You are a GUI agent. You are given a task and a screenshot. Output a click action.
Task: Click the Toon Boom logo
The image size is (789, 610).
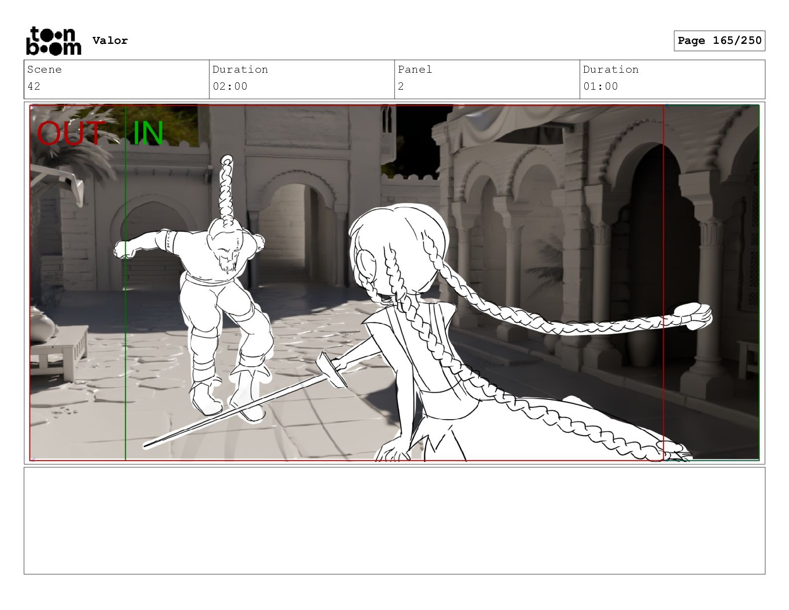(x=53, y=41)
